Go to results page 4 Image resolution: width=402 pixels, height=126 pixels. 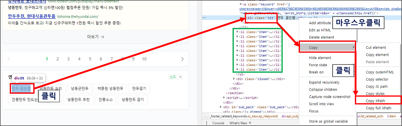[x=79, y=59]
